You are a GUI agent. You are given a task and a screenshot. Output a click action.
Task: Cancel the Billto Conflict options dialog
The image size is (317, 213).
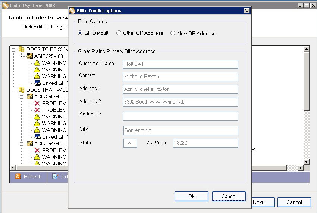[x=229, y=197]
